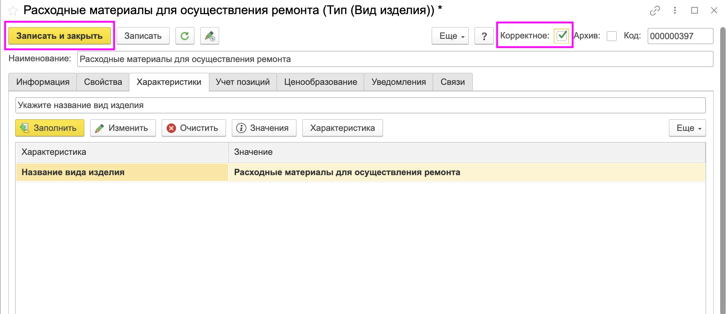
Task: Close the form with the X icon
Action: click(714, 11)
